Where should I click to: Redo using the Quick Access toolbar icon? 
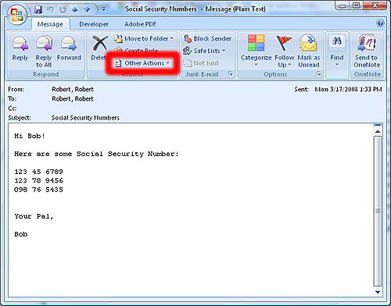pyautogui.click(x=63, y=9)
